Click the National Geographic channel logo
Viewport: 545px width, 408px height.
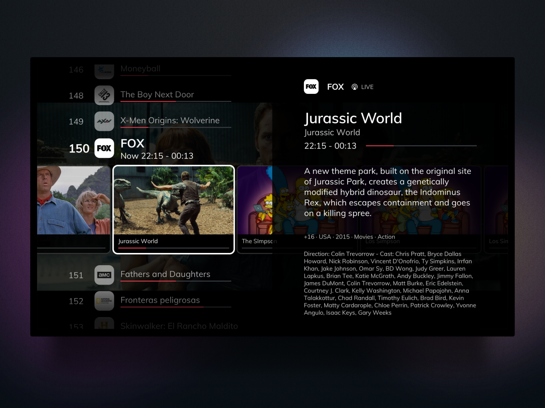(104, 301)
